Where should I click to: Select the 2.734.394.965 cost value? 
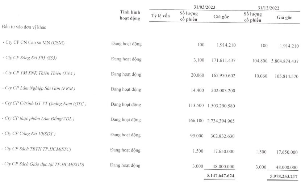point(221,121)
